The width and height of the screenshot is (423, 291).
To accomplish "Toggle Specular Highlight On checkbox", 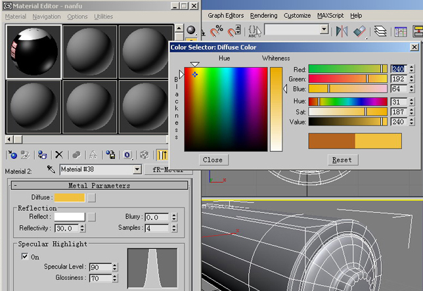I will (24, 257).
